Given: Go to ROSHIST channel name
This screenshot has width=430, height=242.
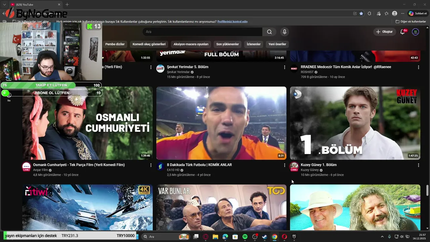Looking at the screenshot, I should coord(307,72).
